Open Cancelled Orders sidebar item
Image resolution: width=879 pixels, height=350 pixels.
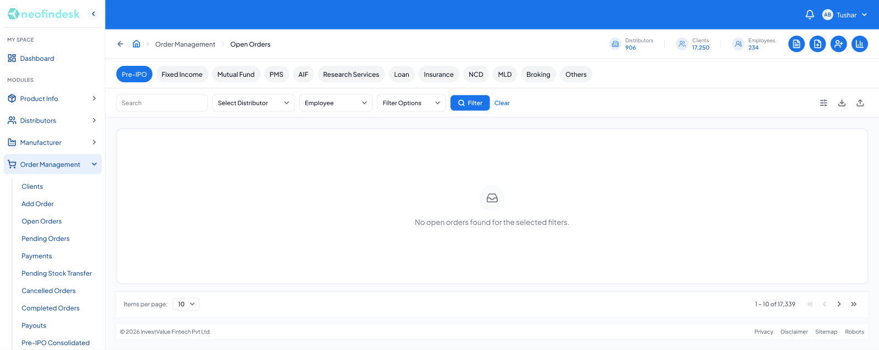click(x=48, y=291)
